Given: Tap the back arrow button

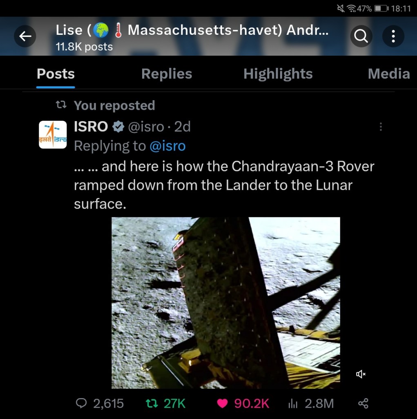Looking at the screenshot, I should pos(25,36).
